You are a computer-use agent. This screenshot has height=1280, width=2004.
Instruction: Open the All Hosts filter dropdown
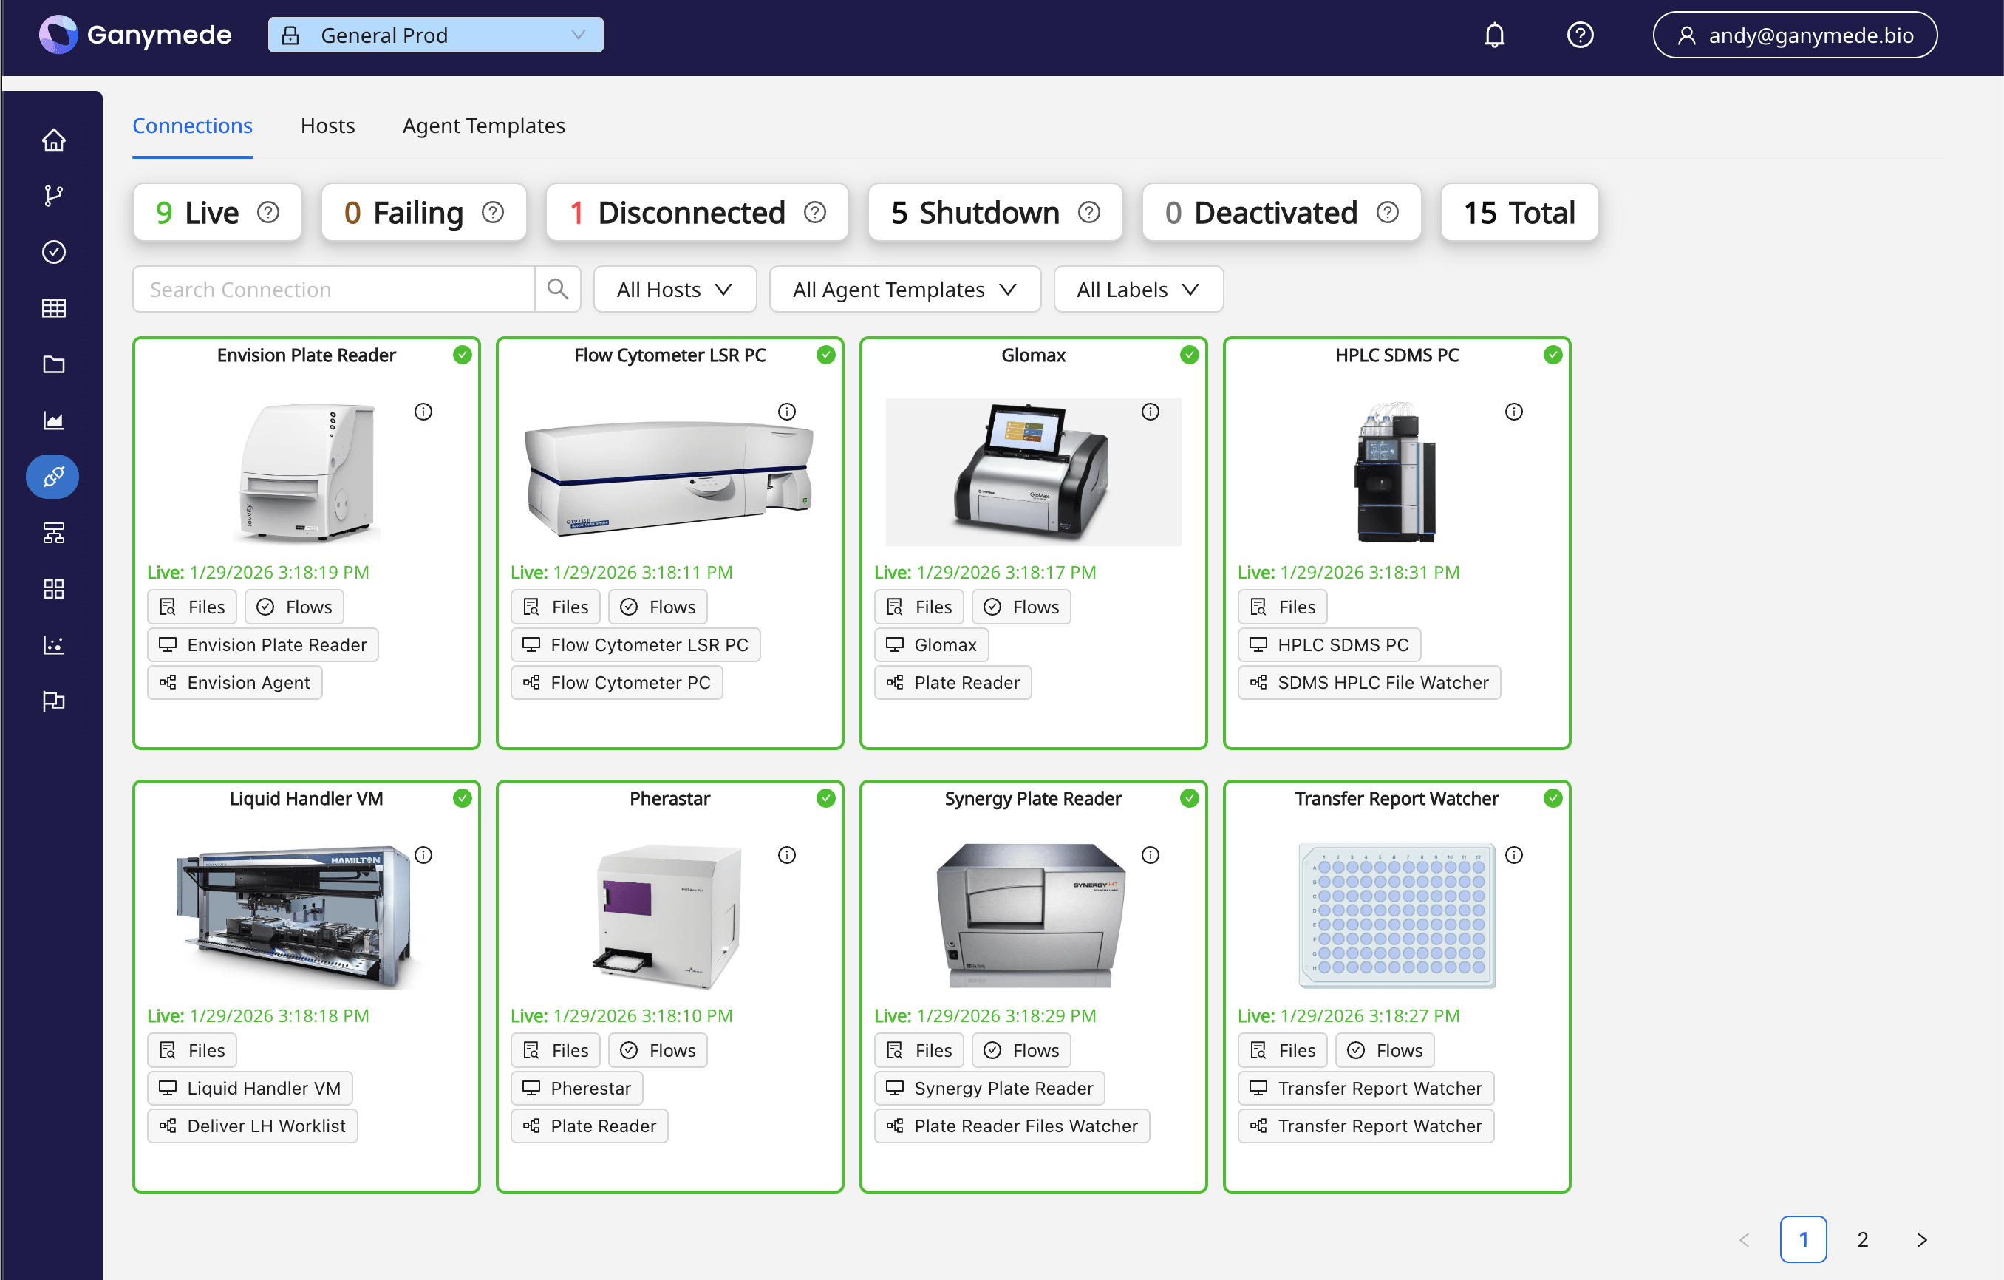click(674, 289)
